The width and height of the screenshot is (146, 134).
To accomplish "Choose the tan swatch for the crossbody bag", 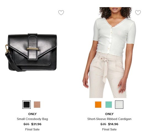I will pyautogui.click(x=37, y=105).
